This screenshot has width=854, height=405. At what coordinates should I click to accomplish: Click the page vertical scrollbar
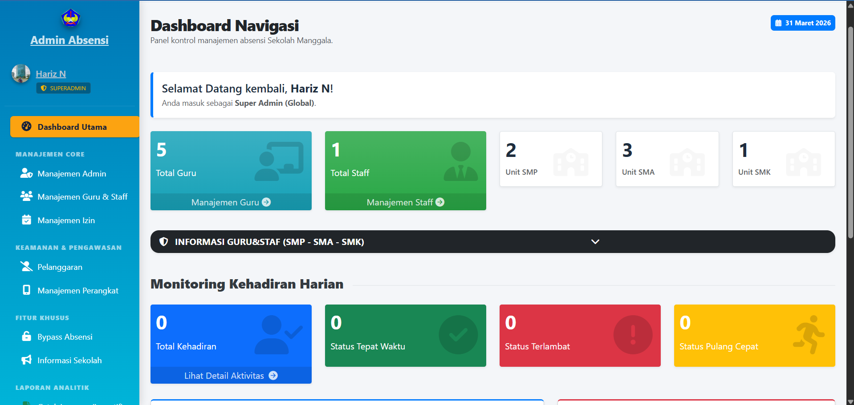pyautogui.click(x=850, y=133)
